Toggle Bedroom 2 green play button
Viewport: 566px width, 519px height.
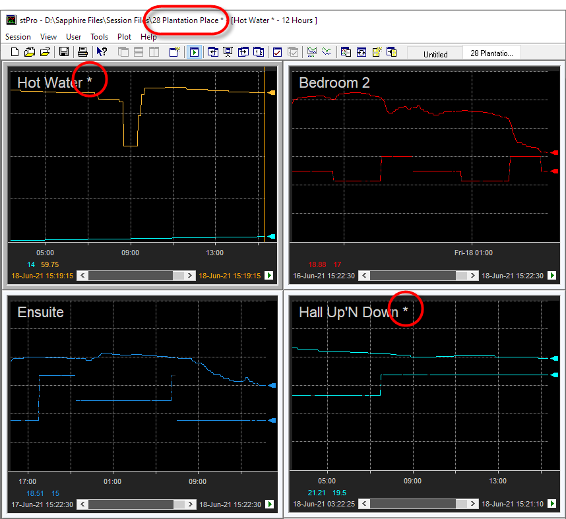coord(552,276)
